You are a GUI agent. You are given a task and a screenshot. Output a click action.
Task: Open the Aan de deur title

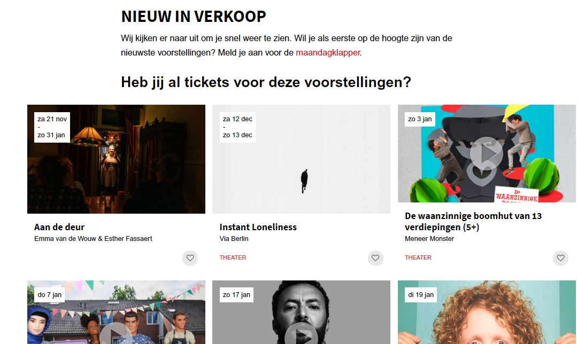(x=59, y=227)
